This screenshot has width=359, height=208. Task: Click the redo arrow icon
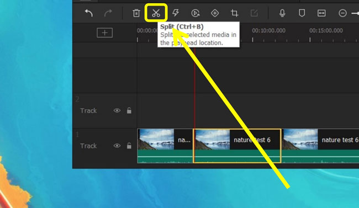(x=108, y=13)
